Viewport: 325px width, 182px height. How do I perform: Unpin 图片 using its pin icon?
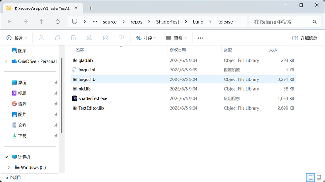point(56,114)
